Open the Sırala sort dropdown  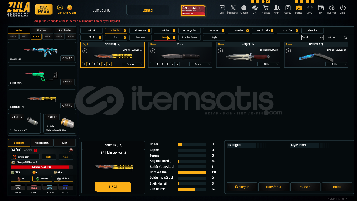pos(312,37)
